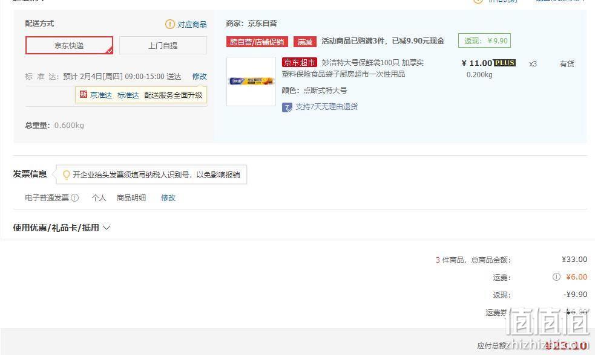Expand the 使用优惠/礼品卡/抵用 section
The image size is (595, 355).
pos(62,228)
